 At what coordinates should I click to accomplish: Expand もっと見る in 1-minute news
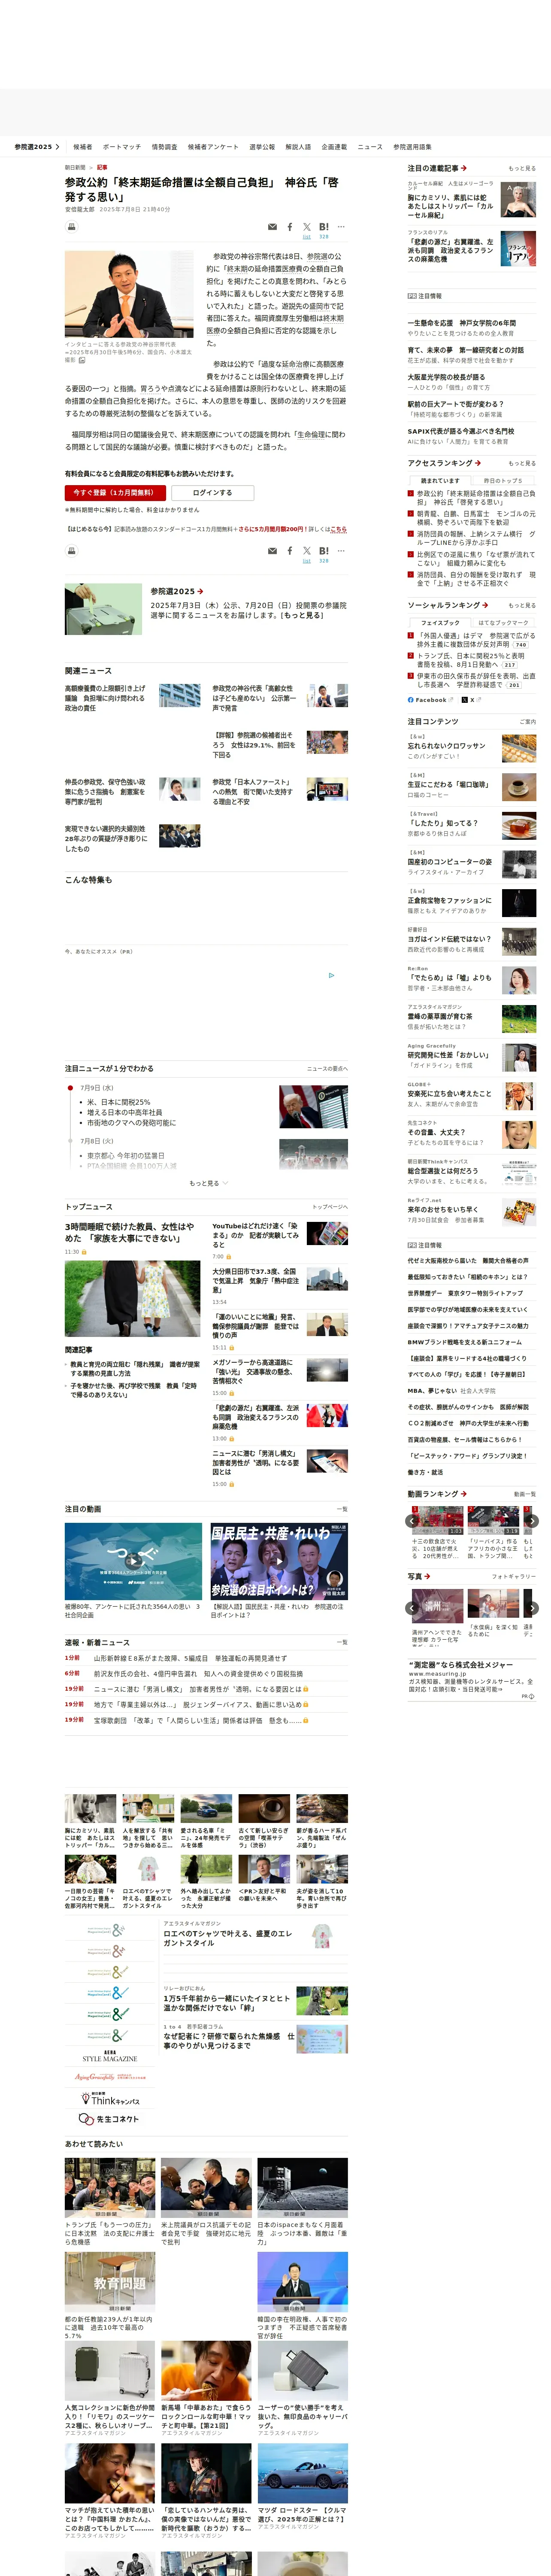pyautogui.click(x=208, y=1183)
